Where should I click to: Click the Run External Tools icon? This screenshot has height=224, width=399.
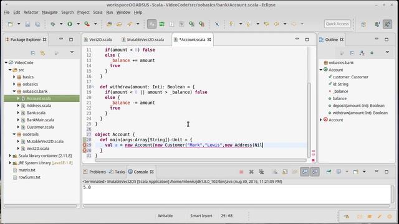coord(87,24)
